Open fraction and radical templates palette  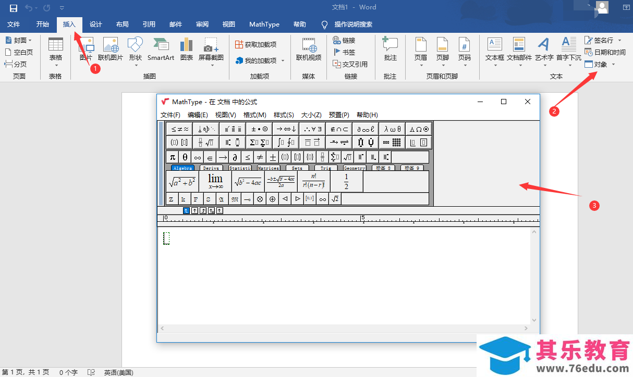pyautogui.click(x=206, y=142)
